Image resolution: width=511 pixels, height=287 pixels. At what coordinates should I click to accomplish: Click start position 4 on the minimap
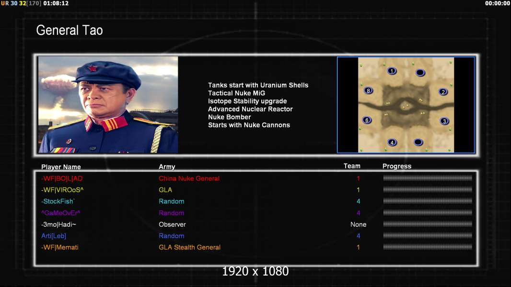tap(392, 143)
